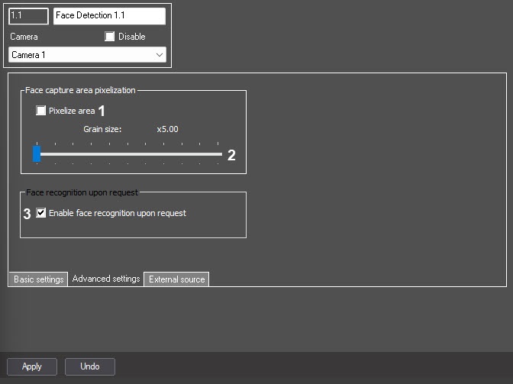Click the Face capture area pixelization heading

click(80, 90)
